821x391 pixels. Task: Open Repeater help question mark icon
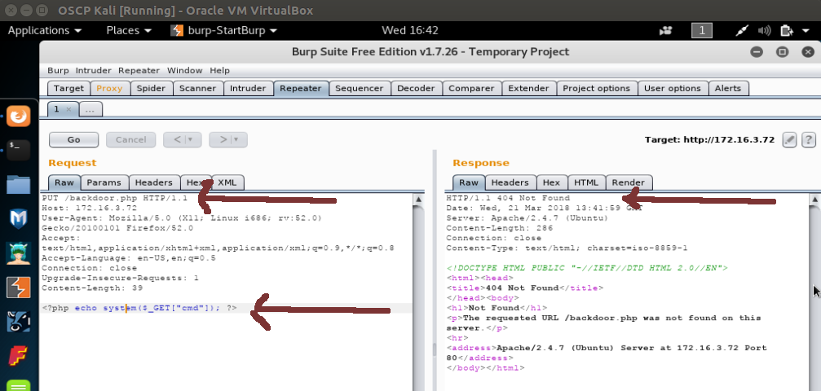point(809,140)
